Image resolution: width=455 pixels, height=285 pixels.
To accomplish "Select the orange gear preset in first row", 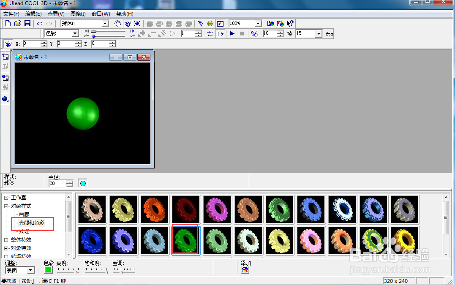I will click(154, 209).
